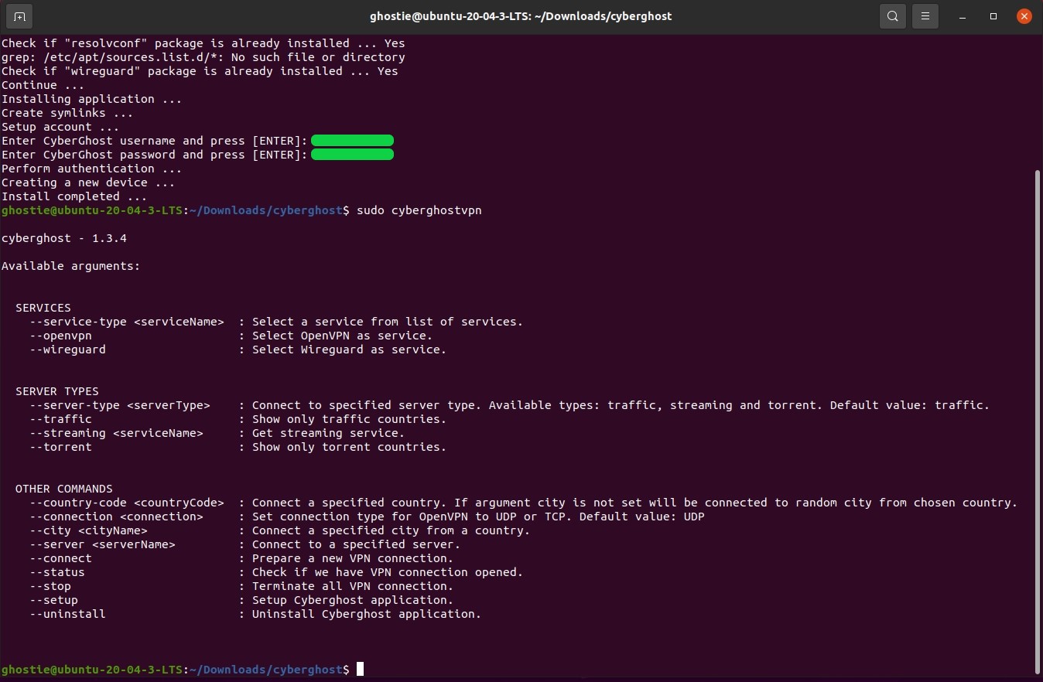The width and height of the screenshot is (1043, 682).
Task: Click the '--wireguard' argument
Action: [68, 350]
